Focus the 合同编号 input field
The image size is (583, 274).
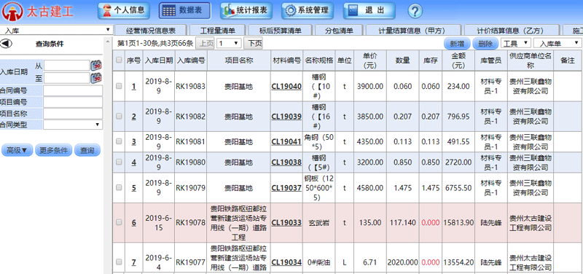[73, 90]
